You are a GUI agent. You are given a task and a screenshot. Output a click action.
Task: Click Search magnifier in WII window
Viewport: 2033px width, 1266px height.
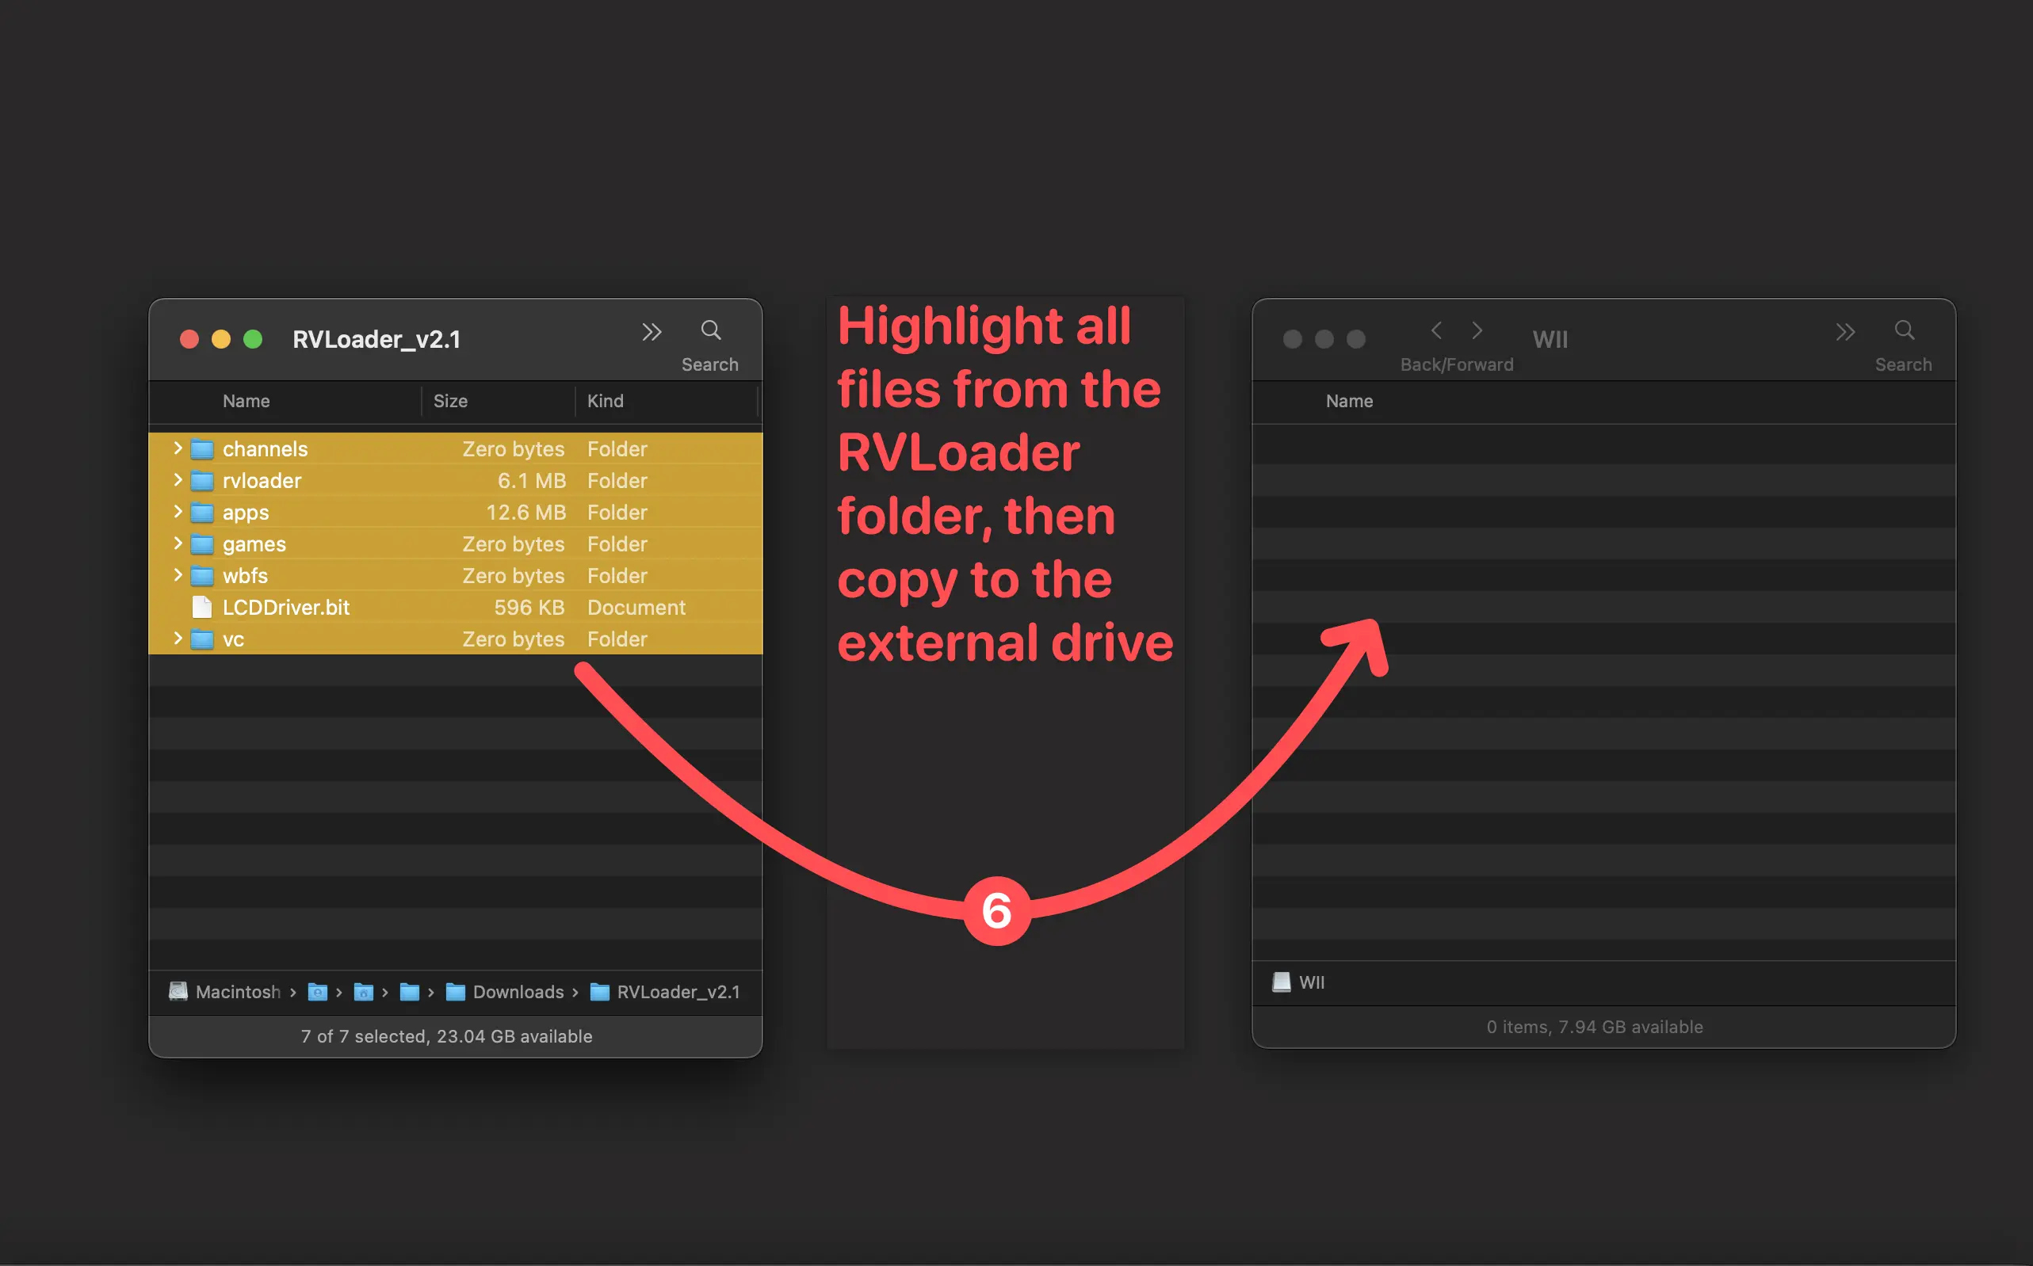tap(1903, 330)
